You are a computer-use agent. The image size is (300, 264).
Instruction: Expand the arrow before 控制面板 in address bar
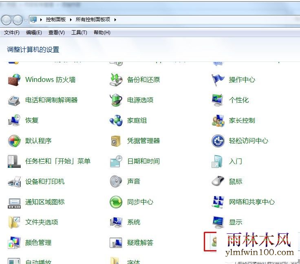point(41,20)
